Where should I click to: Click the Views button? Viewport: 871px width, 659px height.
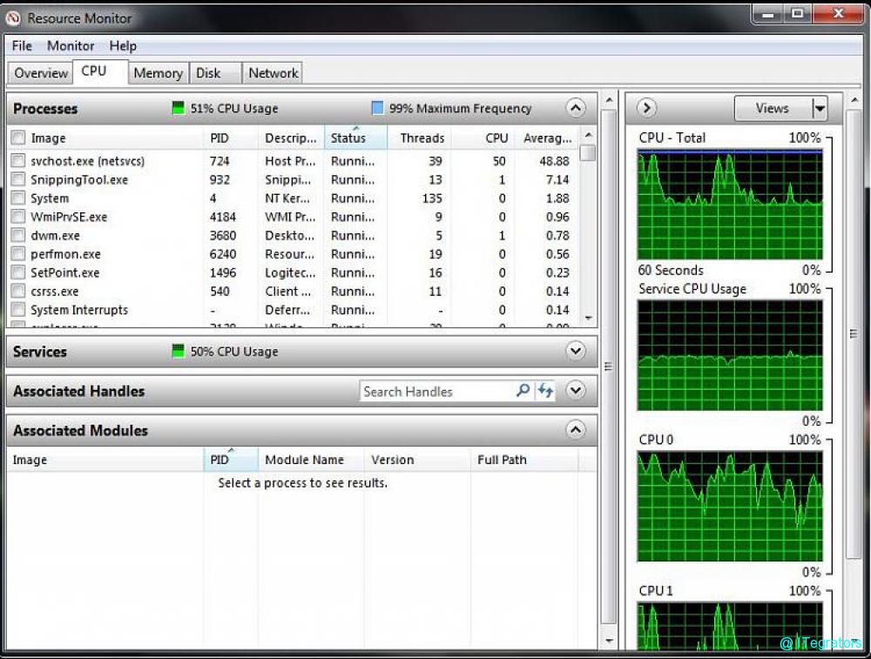[773, 108]
